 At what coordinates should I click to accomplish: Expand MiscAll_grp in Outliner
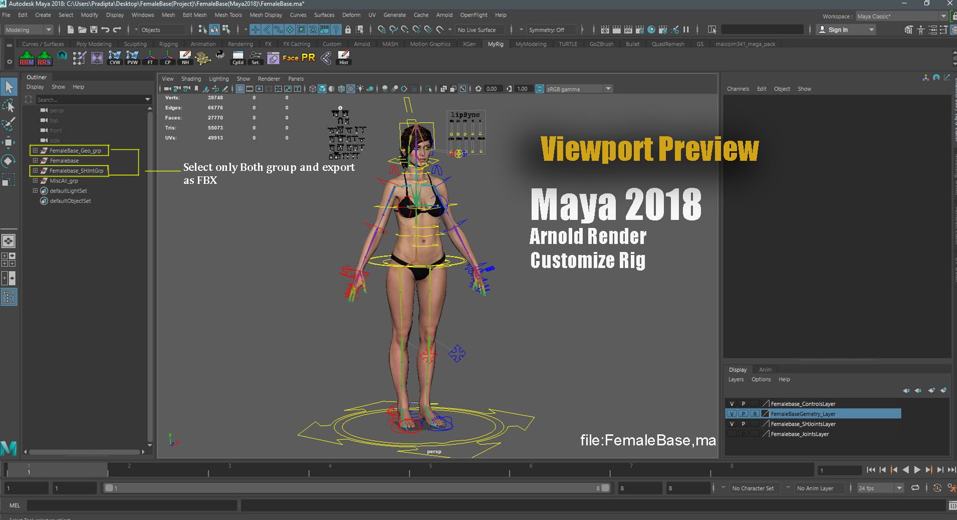[35, 180]
